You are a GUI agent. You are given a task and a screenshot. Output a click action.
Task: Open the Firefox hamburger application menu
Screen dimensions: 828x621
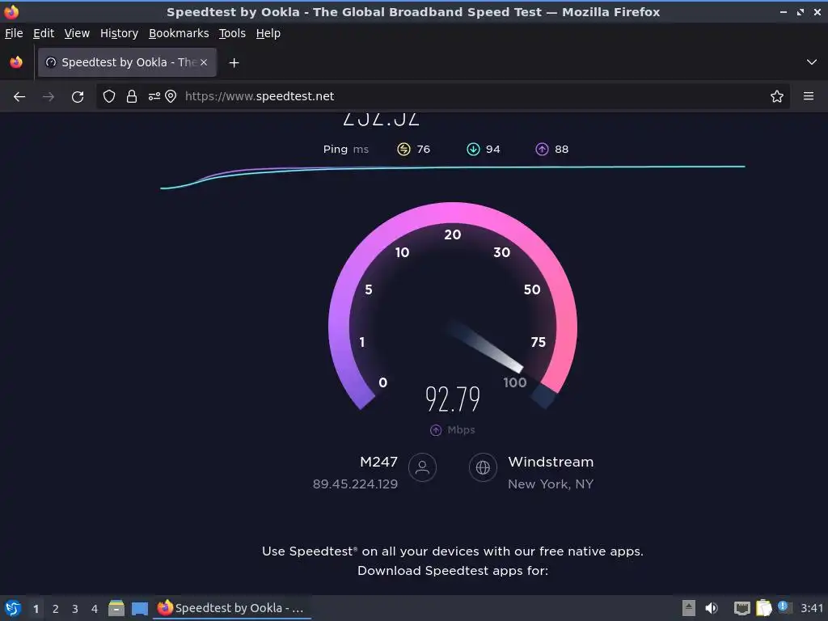click(x=808, y=96)
